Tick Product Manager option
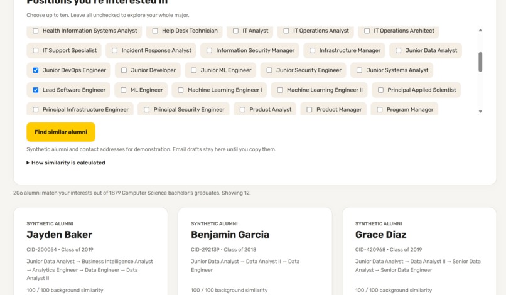Image resolution: width=506 pixels, height=295 pixels. (309, 109)
